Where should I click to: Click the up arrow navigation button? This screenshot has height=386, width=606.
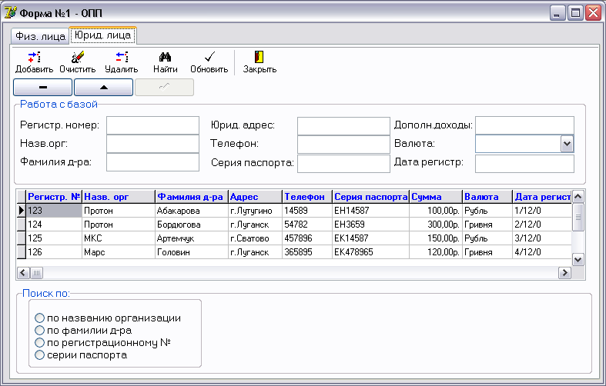[104, 87]
